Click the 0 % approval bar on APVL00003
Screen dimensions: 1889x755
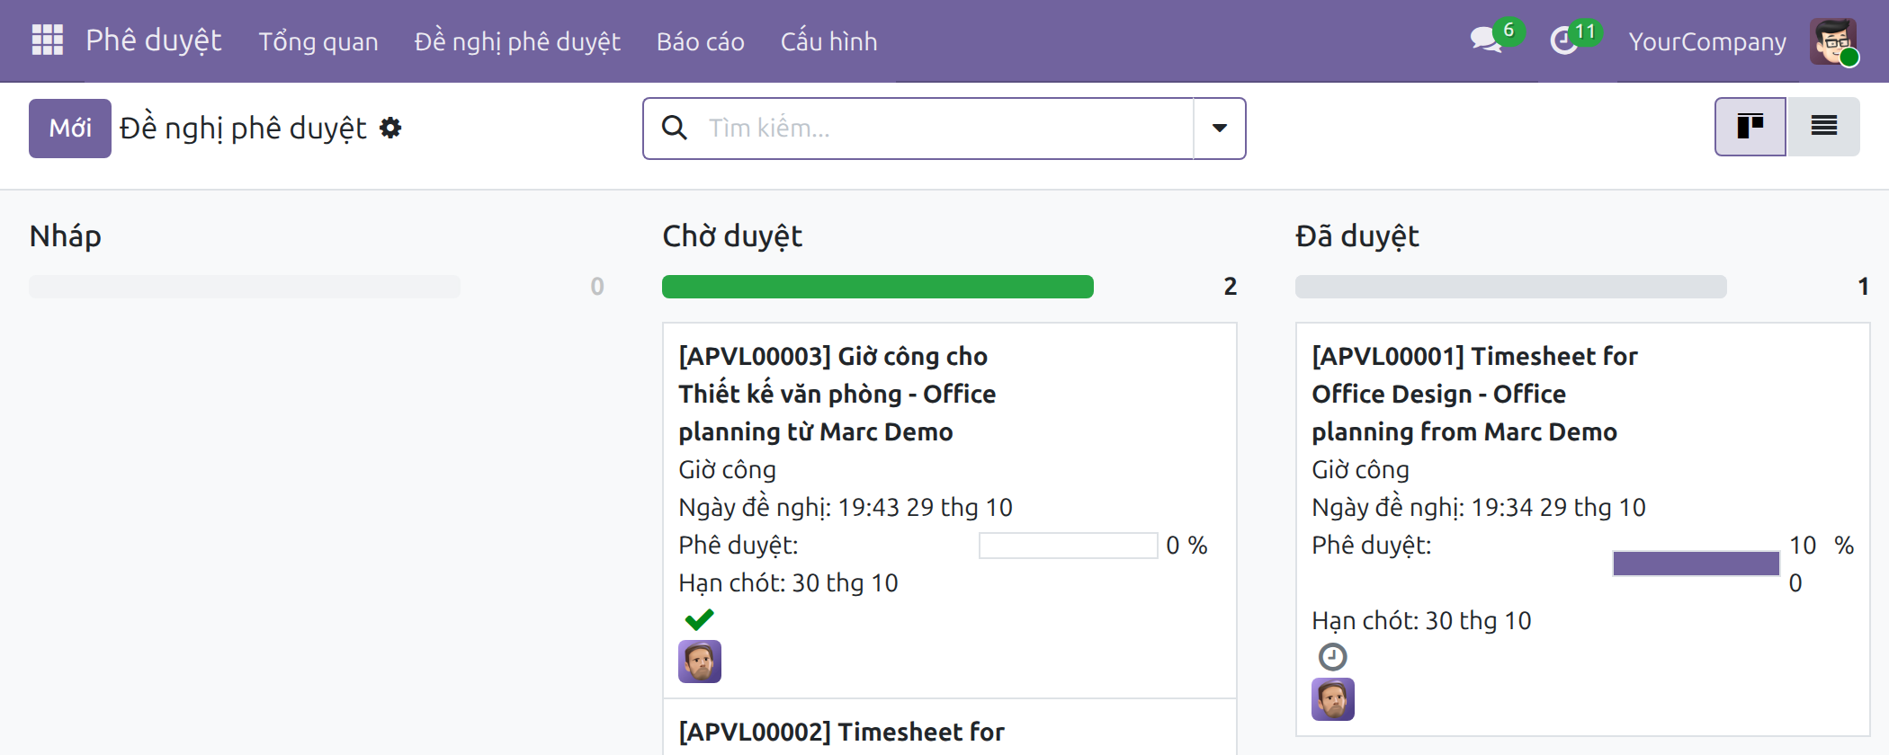point(1069,546)
